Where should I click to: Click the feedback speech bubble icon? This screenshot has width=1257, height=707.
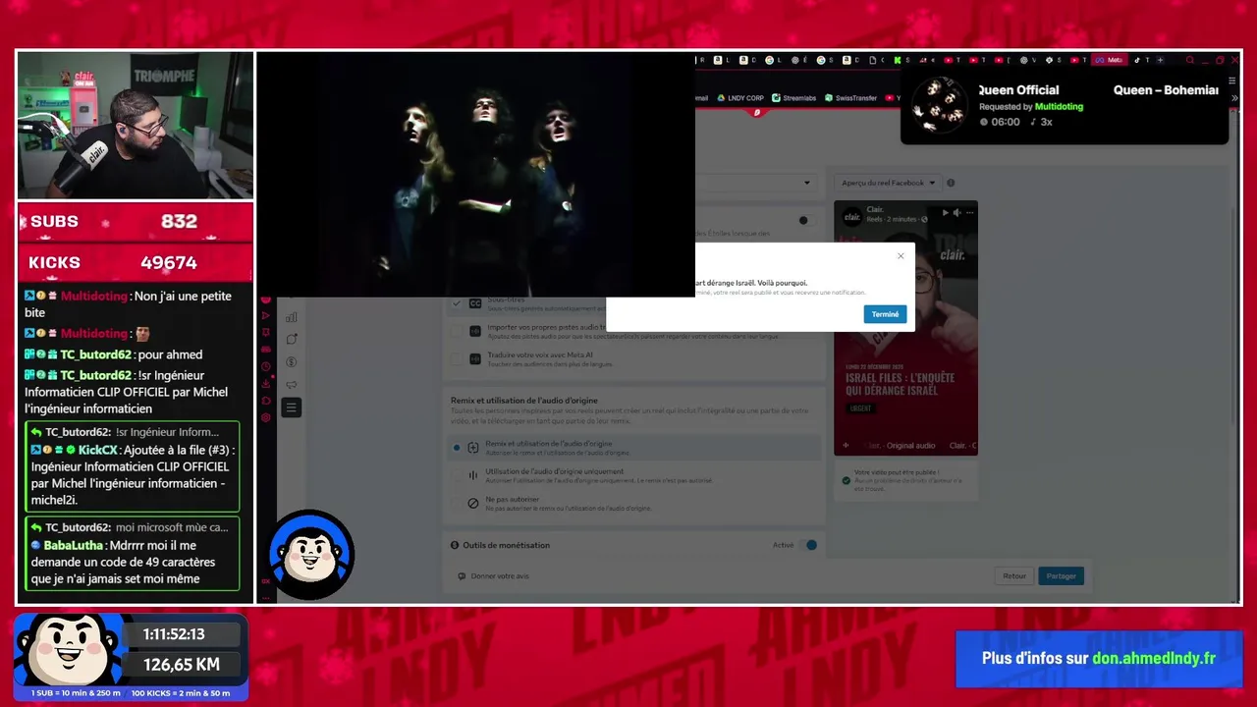pos(462,576)
